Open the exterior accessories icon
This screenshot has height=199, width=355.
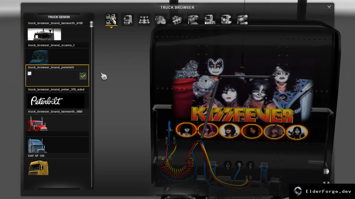[x=226, y=19]
